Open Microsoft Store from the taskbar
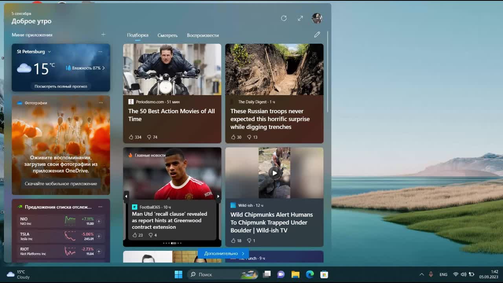Image resolution: width=503 pixels, height=283 pixels. click(x=324, y=274)
